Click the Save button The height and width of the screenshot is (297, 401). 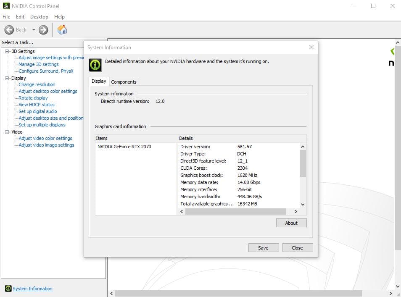264,247
